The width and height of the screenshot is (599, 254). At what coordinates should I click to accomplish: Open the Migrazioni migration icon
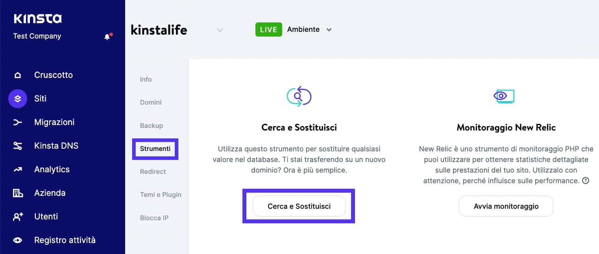pos(17,122)
